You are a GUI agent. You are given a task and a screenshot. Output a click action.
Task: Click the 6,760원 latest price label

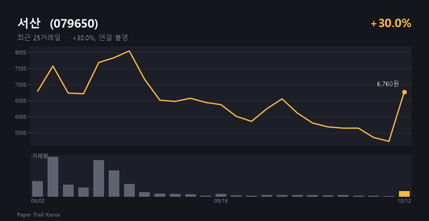coord(388,84)
